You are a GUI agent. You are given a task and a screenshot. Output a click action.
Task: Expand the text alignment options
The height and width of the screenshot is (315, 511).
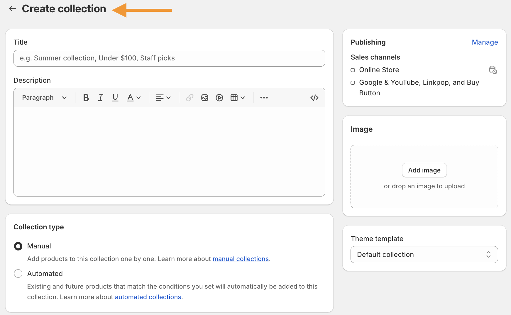[163, 98]
